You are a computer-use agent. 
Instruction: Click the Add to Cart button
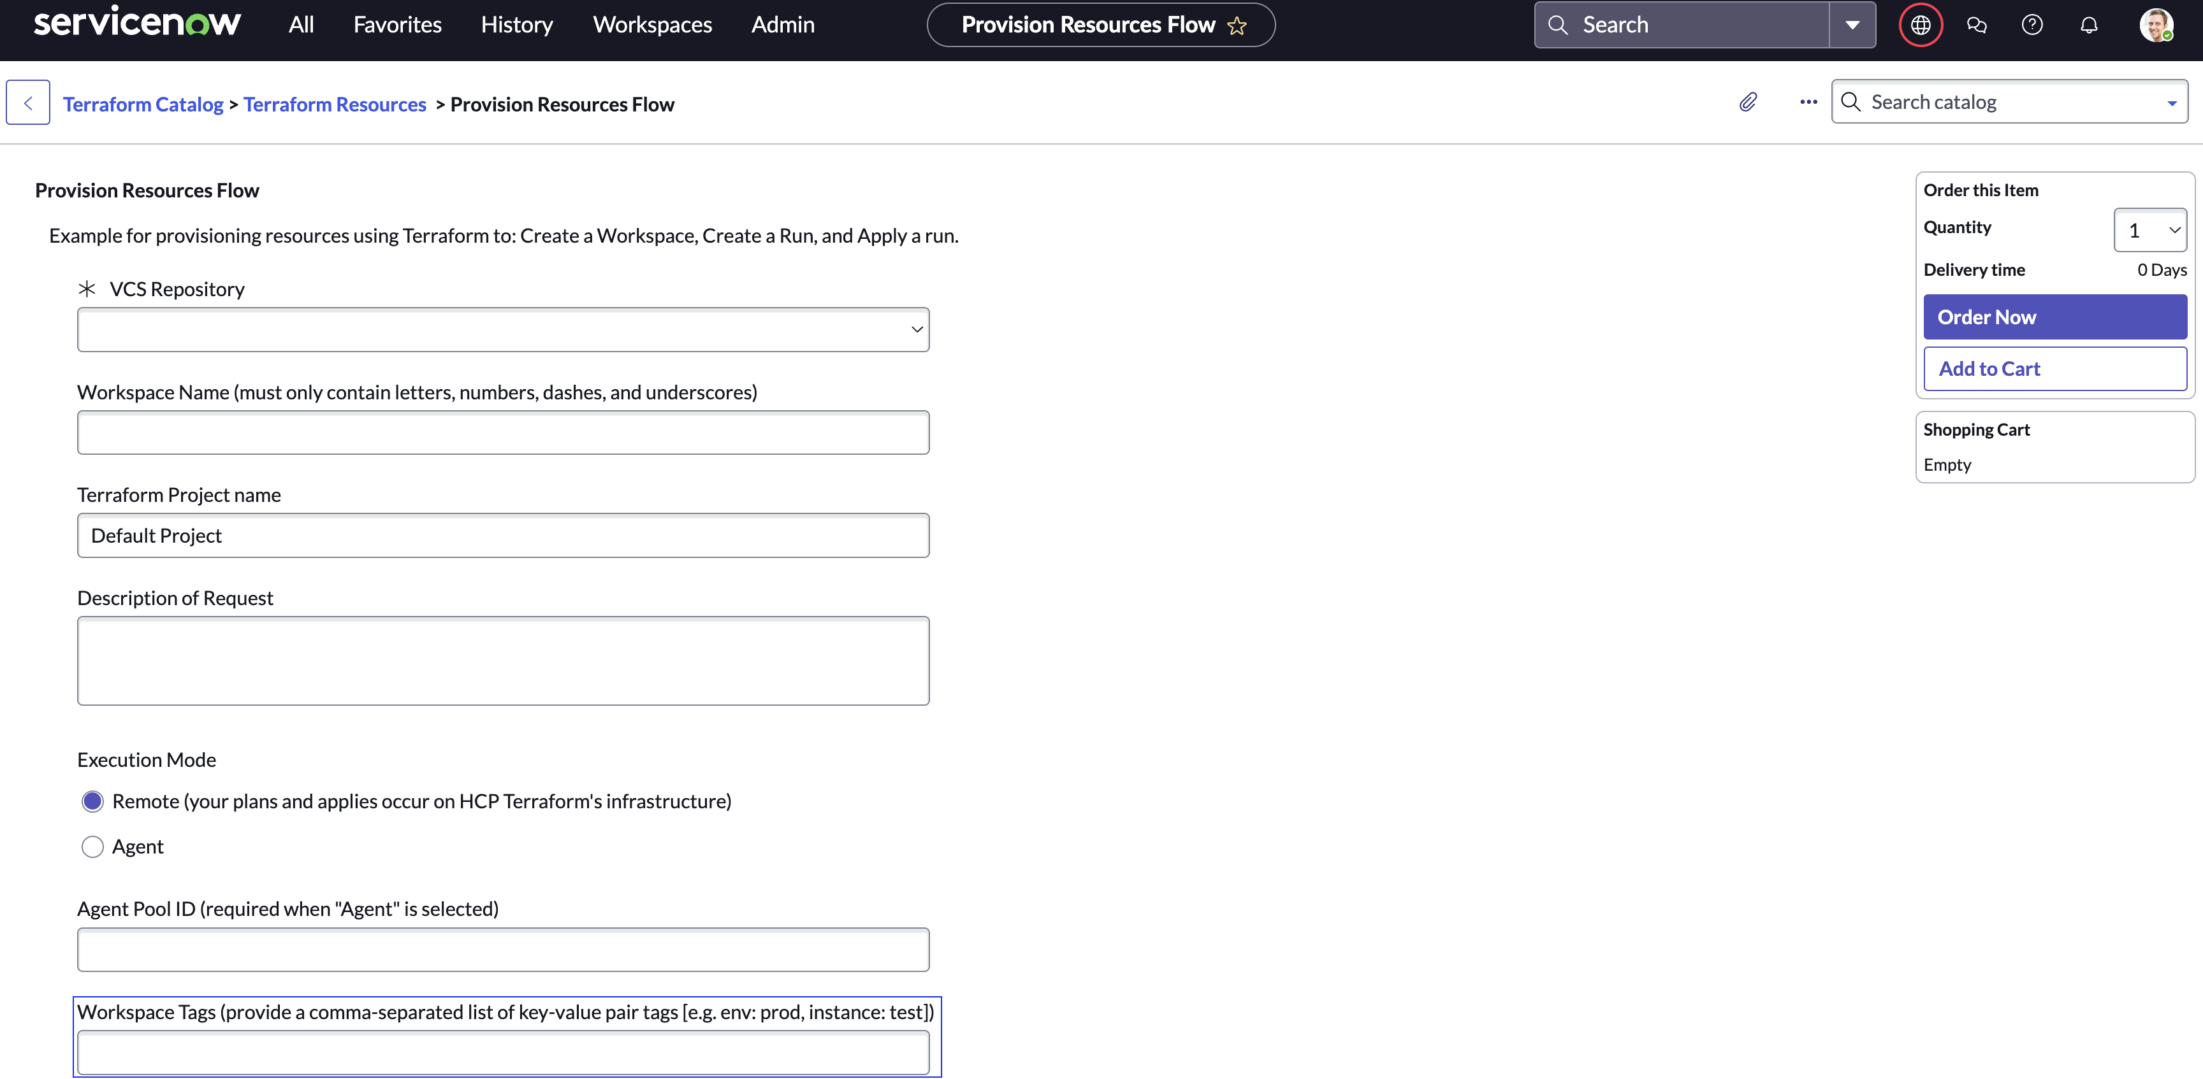2054,369
